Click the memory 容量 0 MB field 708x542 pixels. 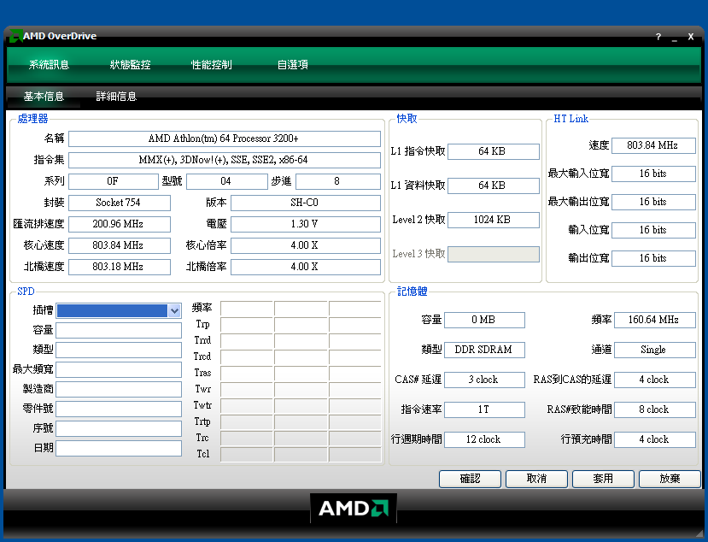[484, 320]
